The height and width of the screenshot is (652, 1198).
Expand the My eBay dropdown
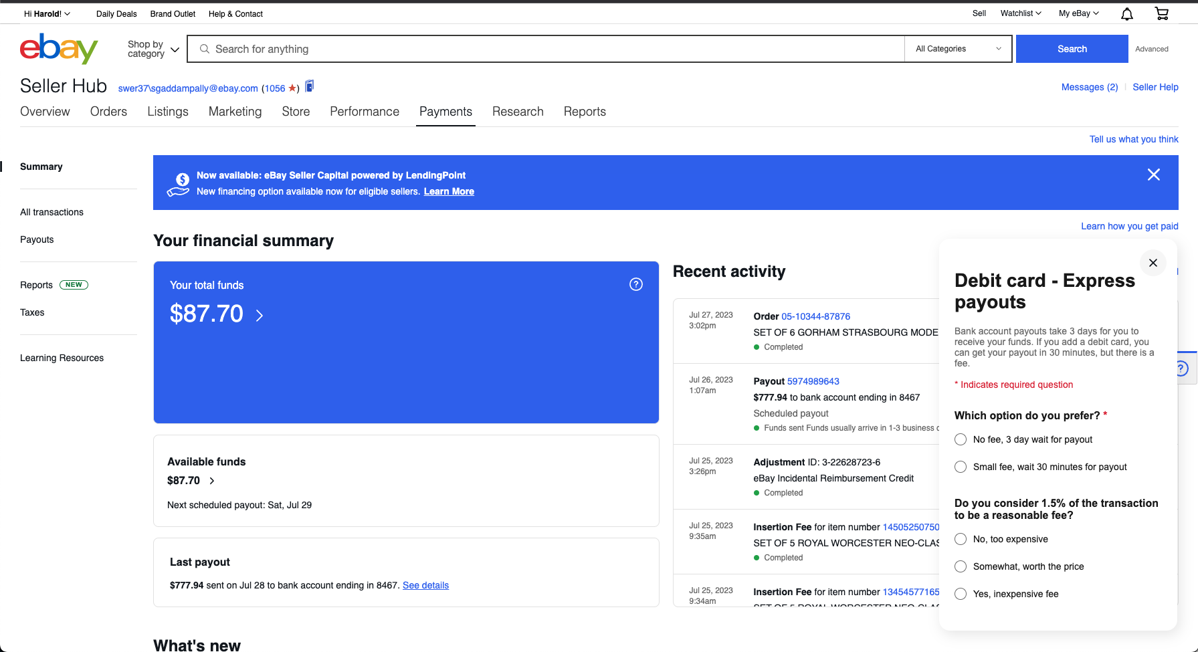pos(1078,13)
